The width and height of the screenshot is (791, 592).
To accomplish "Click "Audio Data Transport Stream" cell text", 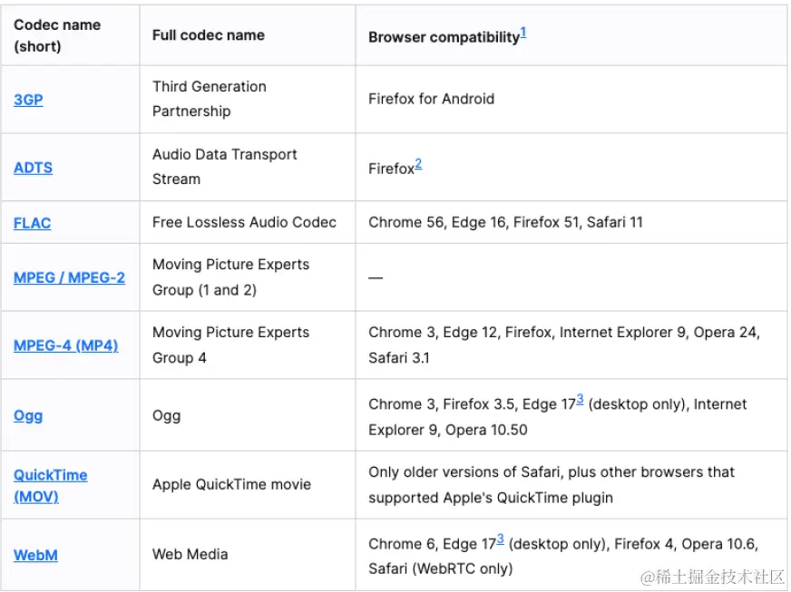I will point(224,167).
